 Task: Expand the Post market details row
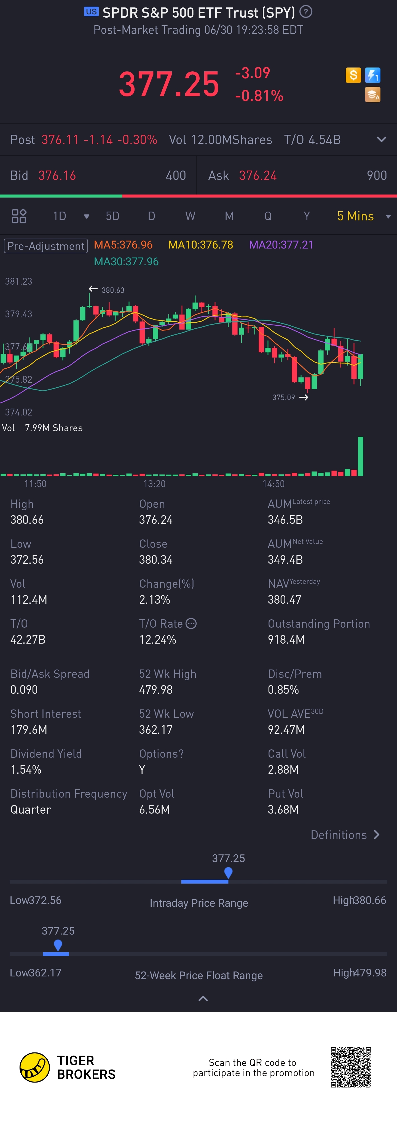pyautogui.click(x=381, y=139)
